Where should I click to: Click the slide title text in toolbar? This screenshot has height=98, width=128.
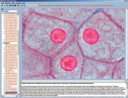76,5
